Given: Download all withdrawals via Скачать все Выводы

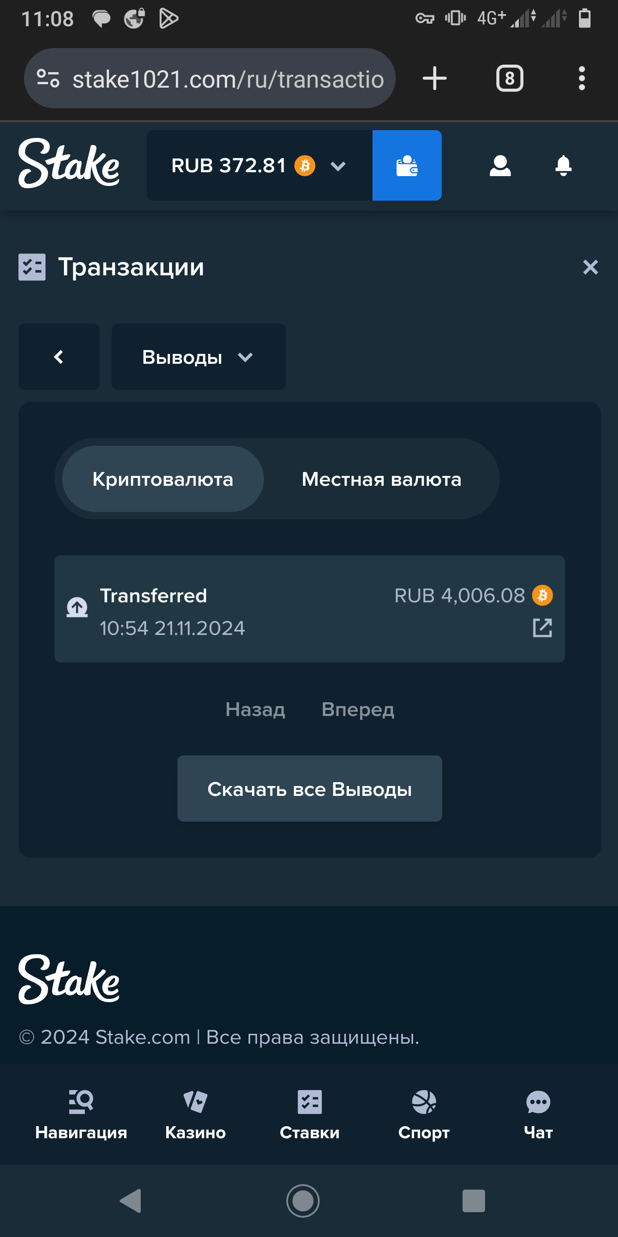Looking at the screenshot, I should point(309,789).
